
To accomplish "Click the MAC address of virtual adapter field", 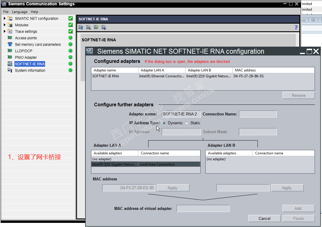I will (203, 208).
